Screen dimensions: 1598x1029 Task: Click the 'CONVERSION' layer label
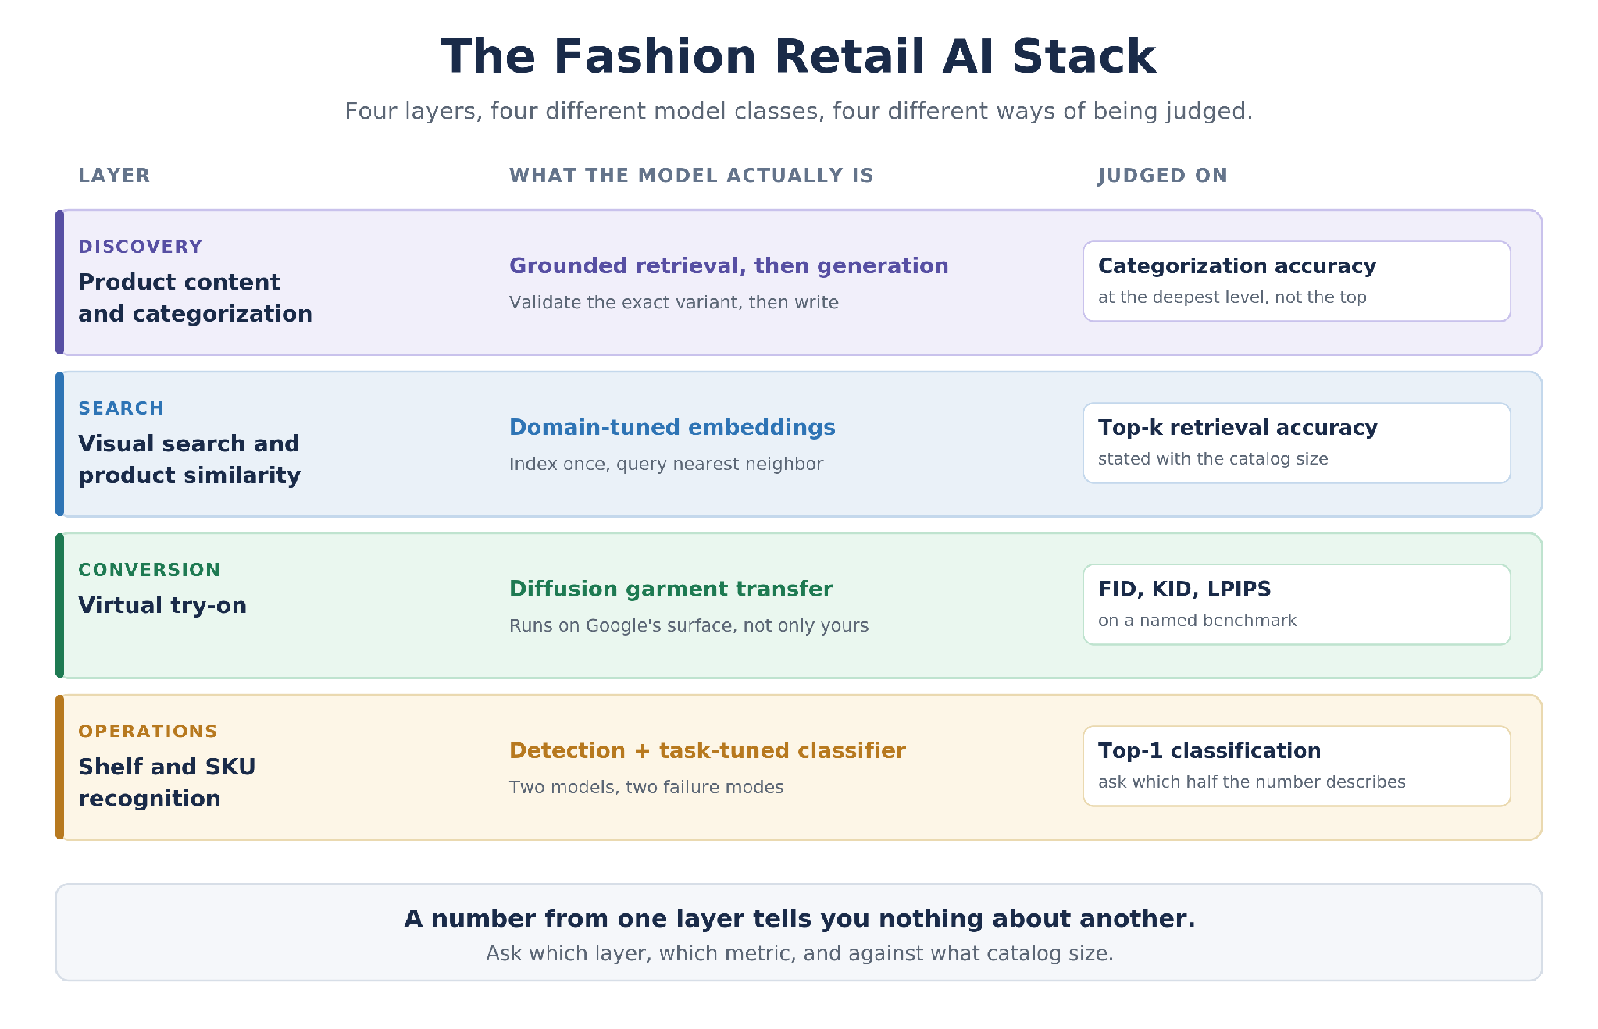pyautogui.click(x=149, y=570)
